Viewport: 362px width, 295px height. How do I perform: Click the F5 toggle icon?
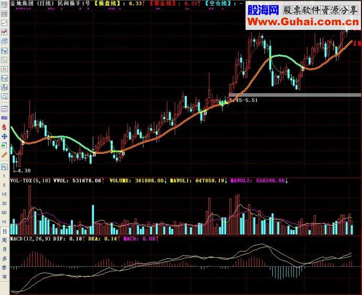[x=4, y=167]
